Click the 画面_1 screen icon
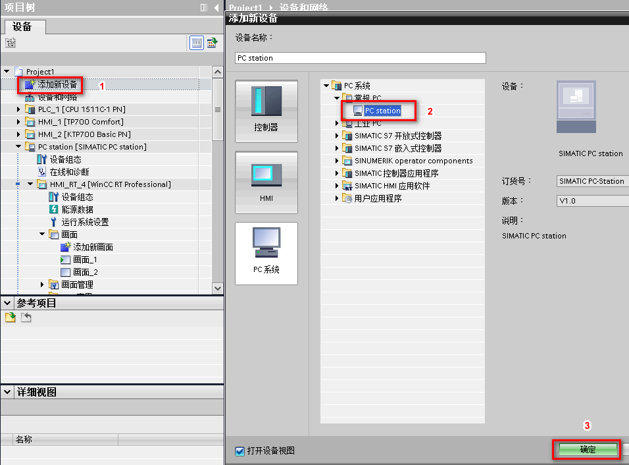 click(x=65, y=260)
